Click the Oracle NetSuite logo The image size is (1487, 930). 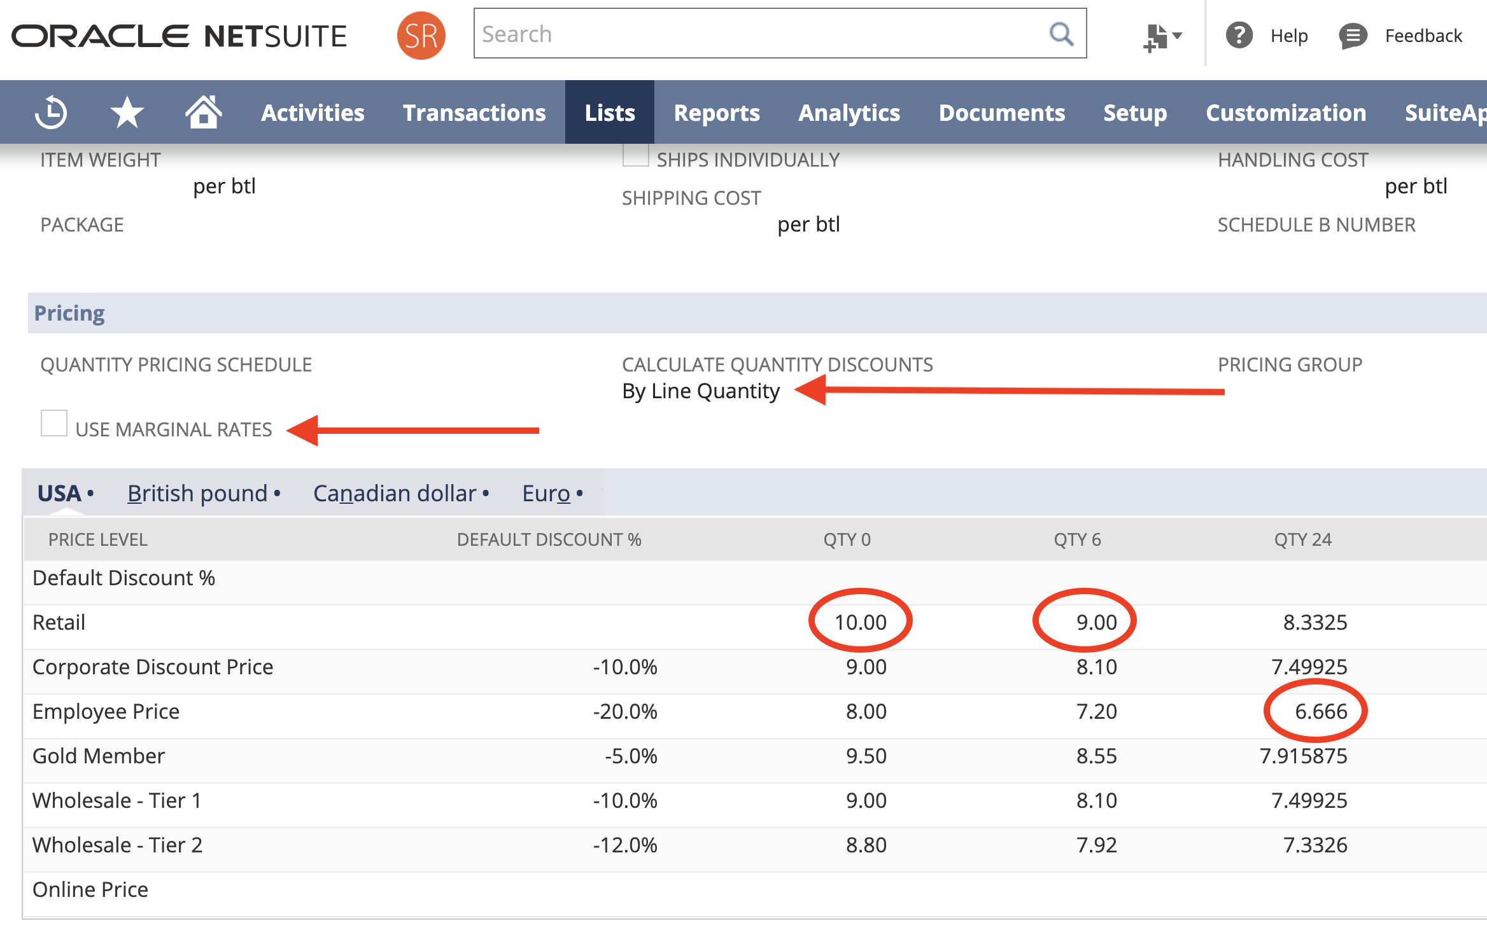(x=180, y=36)
